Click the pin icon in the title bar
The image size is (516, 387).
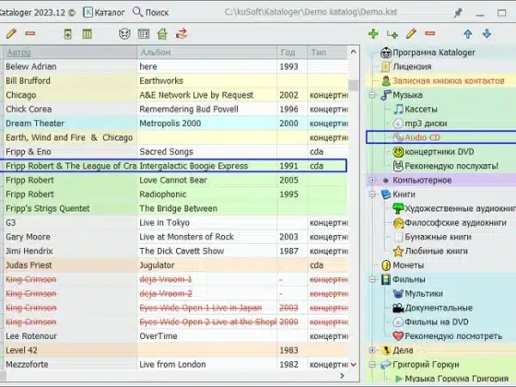[x=458, y=13]
